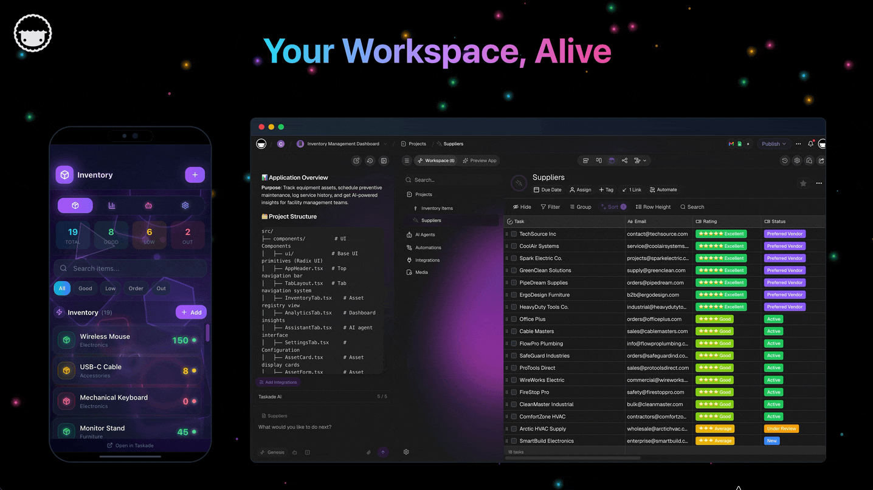Star the Suppliers project

point(802,183)
